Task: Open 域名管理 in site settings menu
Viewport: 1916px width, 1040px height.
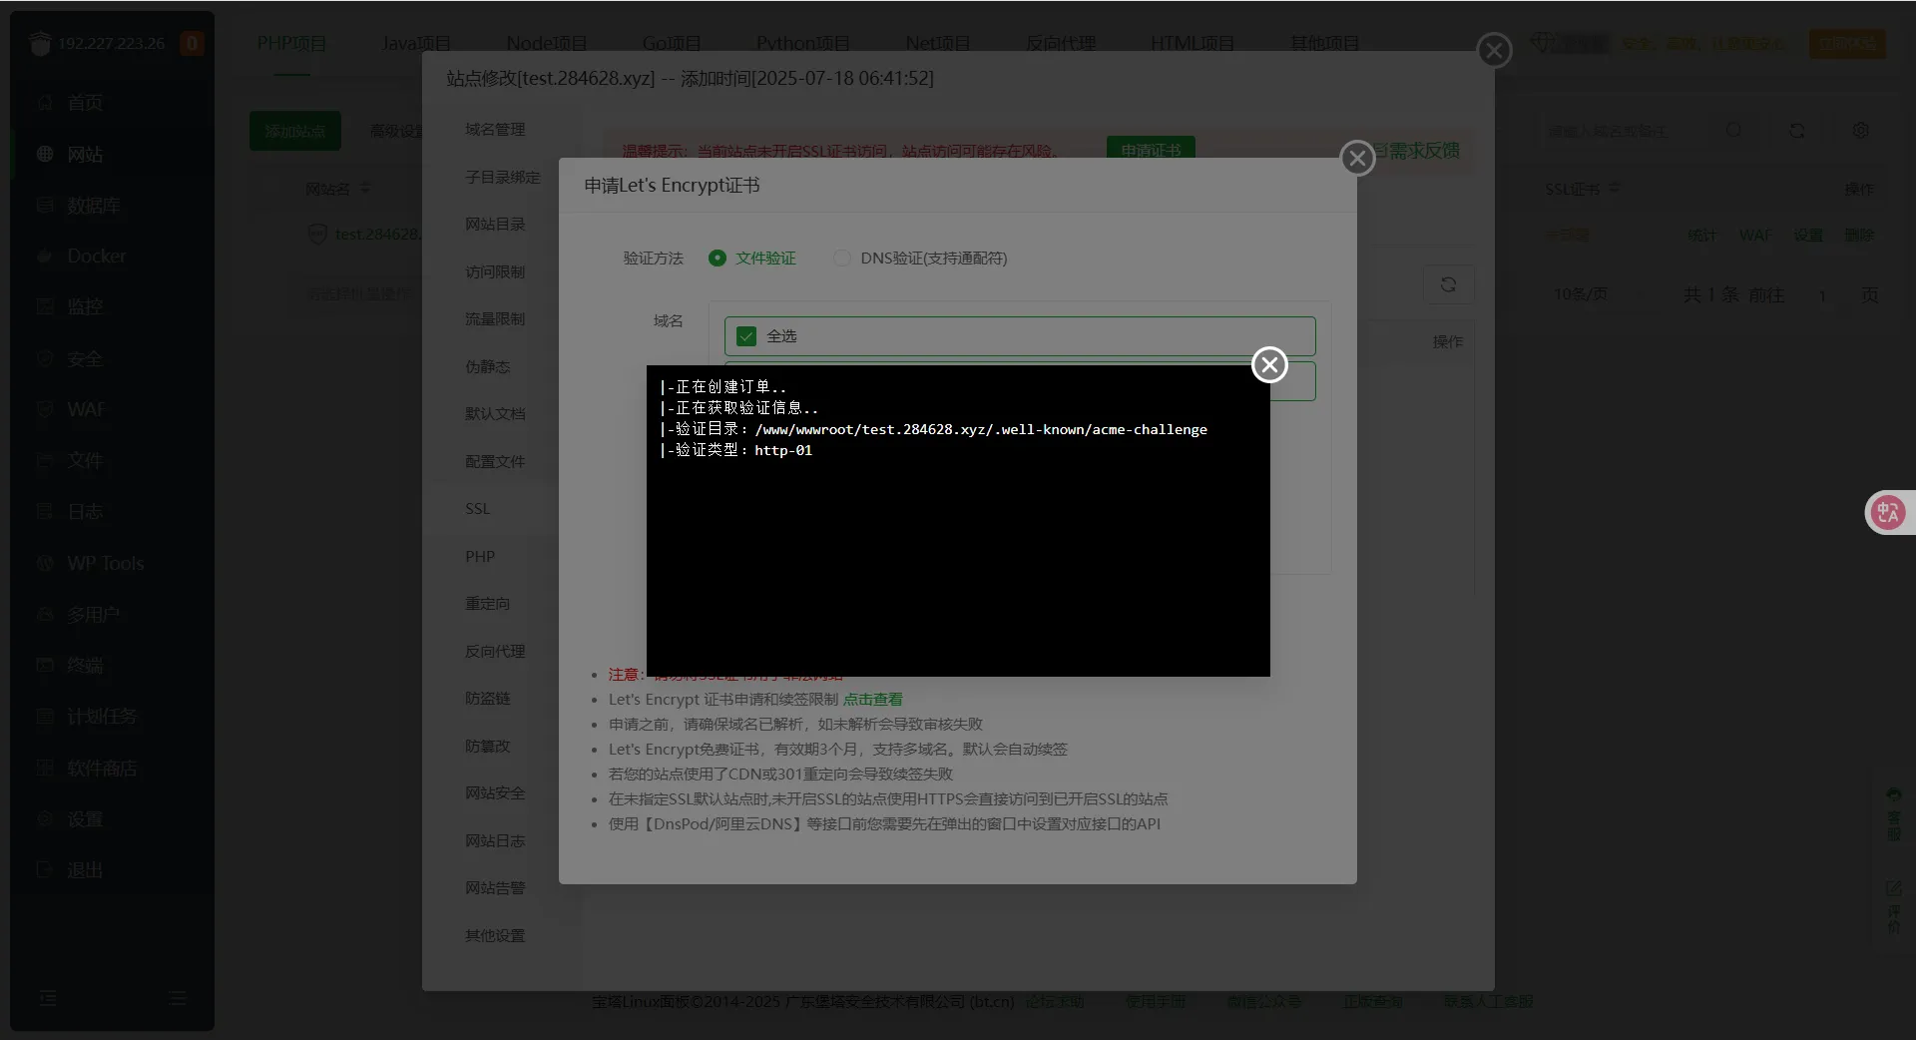Action: click(x=495, y=129)
